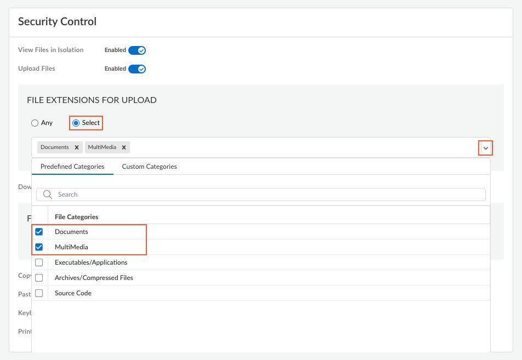Pick the Select radio button
The height and width of the screenshot is (360, 522).
tap(76, 123)
